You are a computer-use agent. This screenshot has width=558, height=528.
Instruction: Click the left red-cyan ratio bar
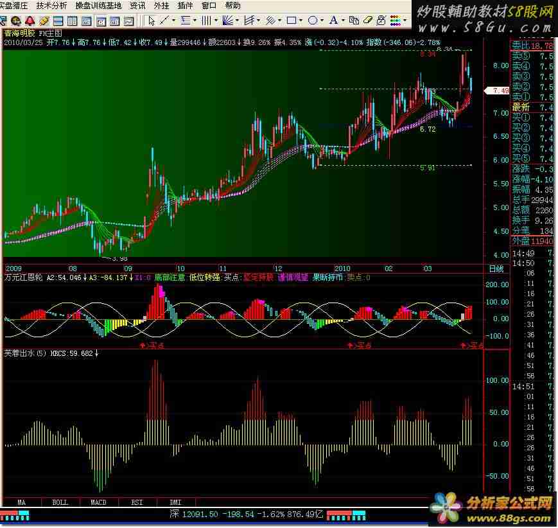[x=15, y=515]
